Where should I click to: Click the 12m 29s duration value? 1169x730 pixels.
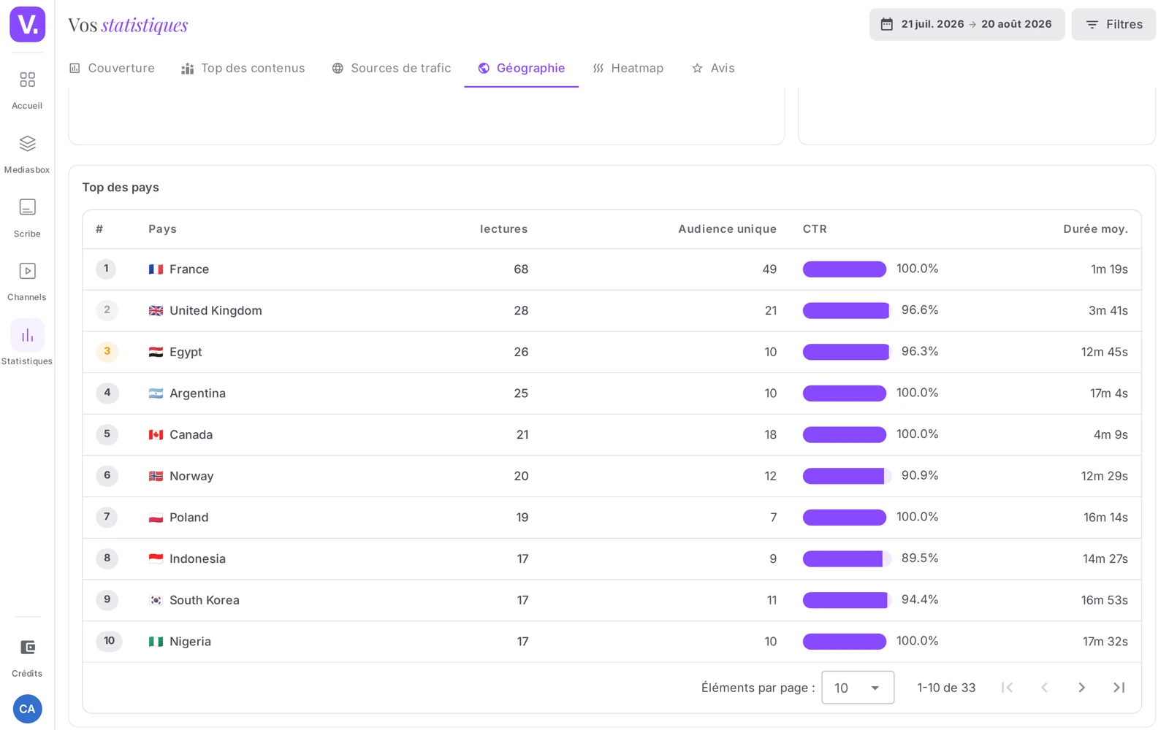pyautogui.click(x=1104, y=476)
